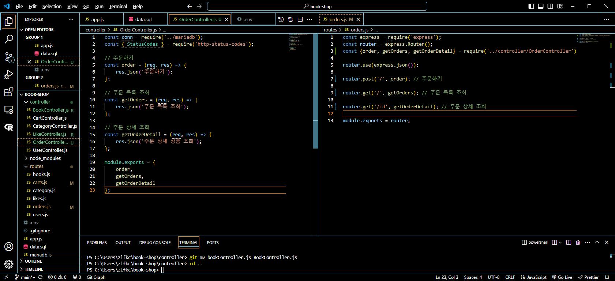Open .gitignore in file tree
This screenshot has height=281, width=615.
tap(40, 231)
